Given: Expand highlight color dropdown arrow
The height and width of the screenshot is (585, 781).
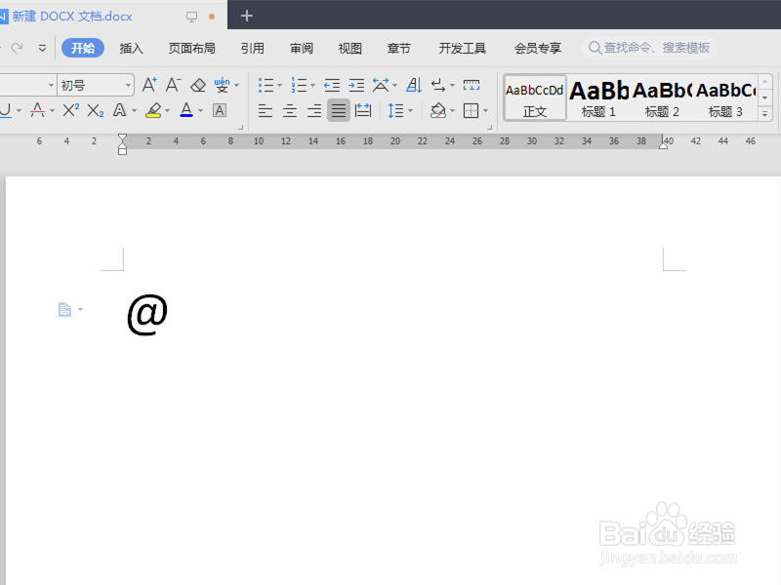Looking at the screenshot, I should point(167,110).
